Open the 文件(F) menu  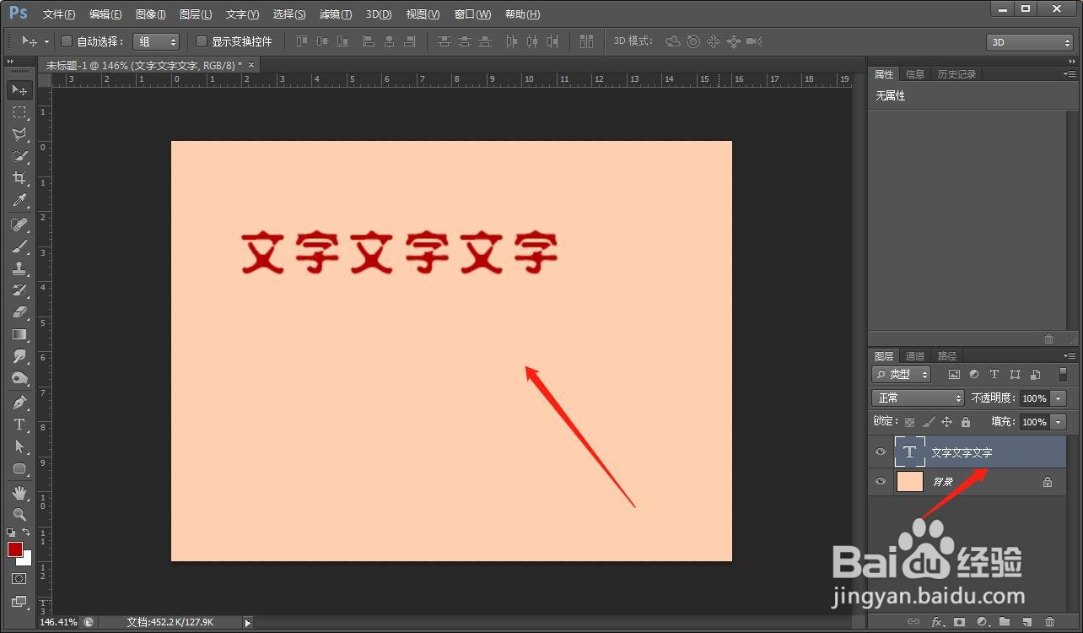pyautogui.click(x=58, y=14)
